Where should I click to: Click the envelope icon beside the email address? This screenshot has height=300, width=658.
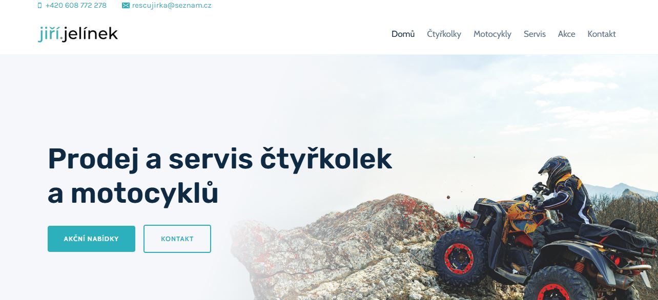[x=126, y=6]
